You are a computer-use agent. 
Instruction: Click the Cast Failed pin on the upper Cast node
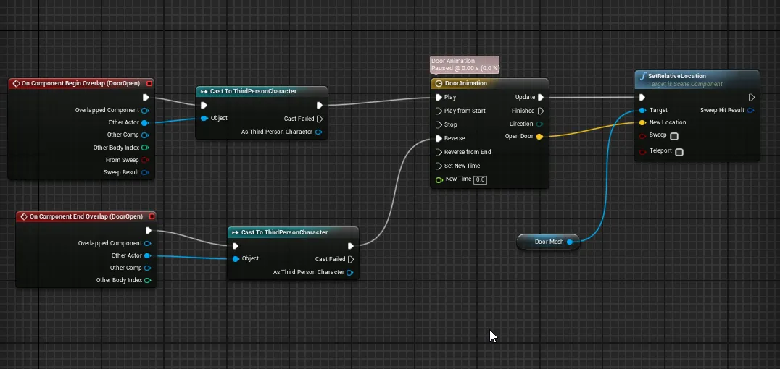point(320,119)
